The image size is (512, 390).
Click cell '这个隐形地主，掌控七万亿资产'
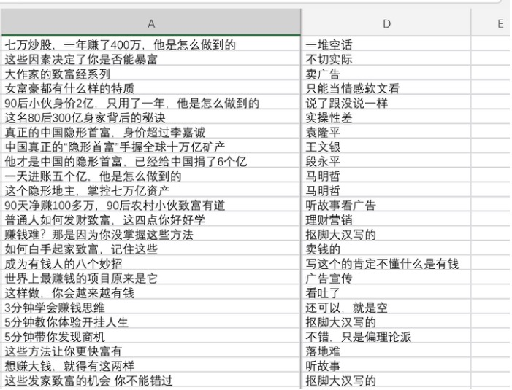151,190
